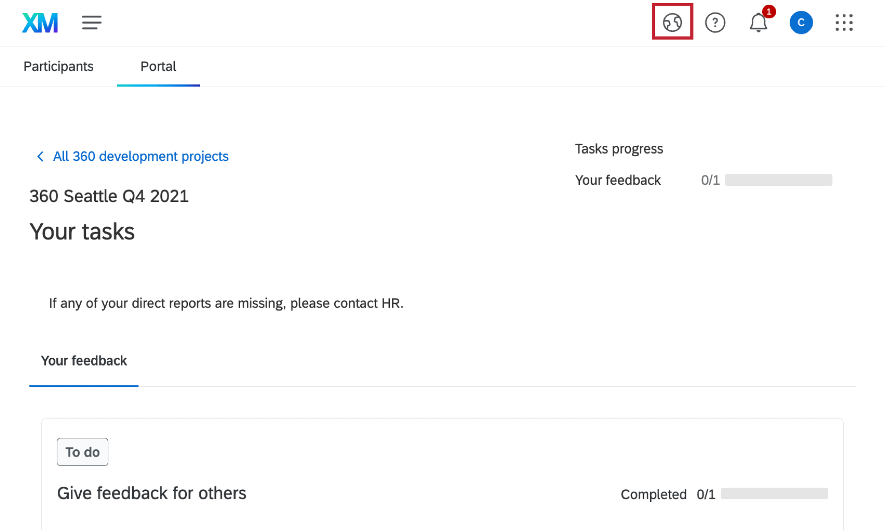
Task: Navigate to All 360 development projects
Action: pyautogui.click(x=141, y=156)
